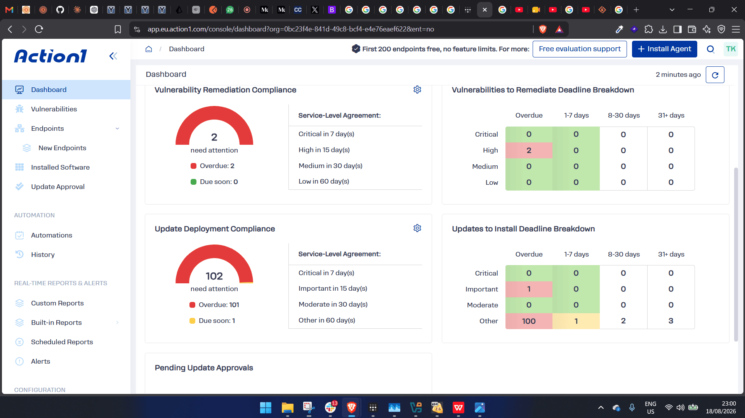Expand the Built-in Reports submenu arrow
Viewport: 745px width, 418px height.
coord(117,323)
